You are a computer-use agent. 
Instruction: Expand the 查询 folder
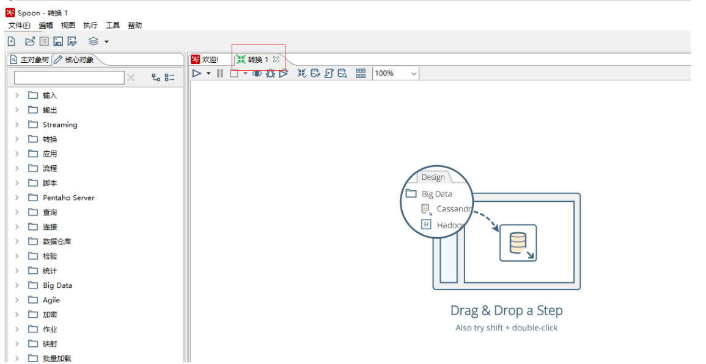point(17,212)
